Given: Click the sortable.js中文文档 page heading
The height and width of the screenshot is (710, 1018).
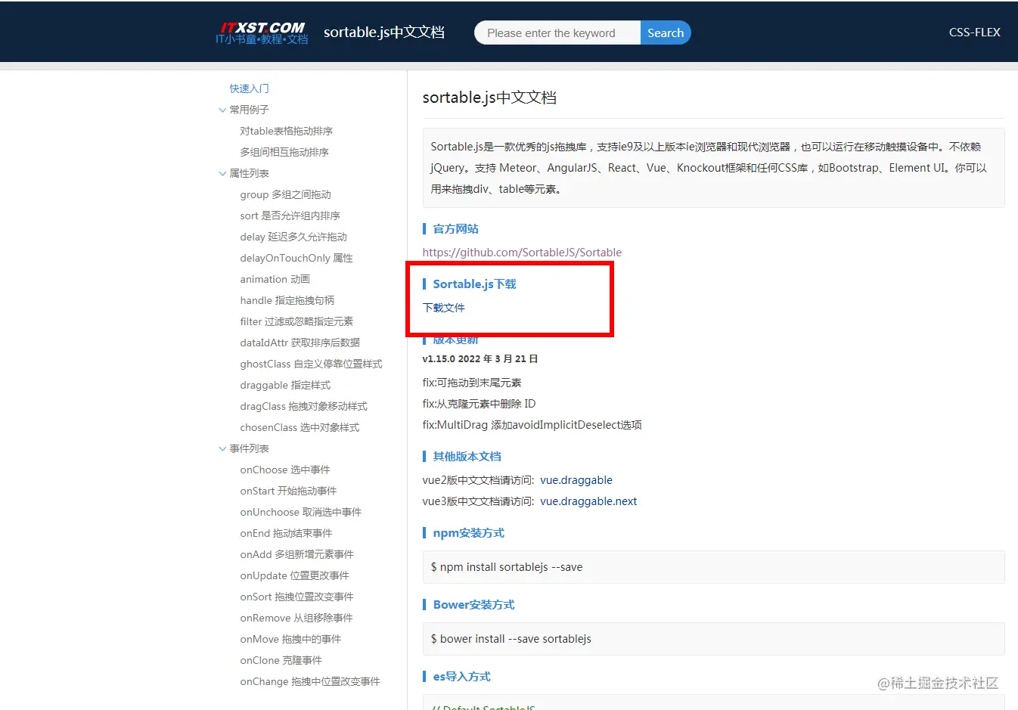Looking at the screenshot, I should (x=489, y=98).
